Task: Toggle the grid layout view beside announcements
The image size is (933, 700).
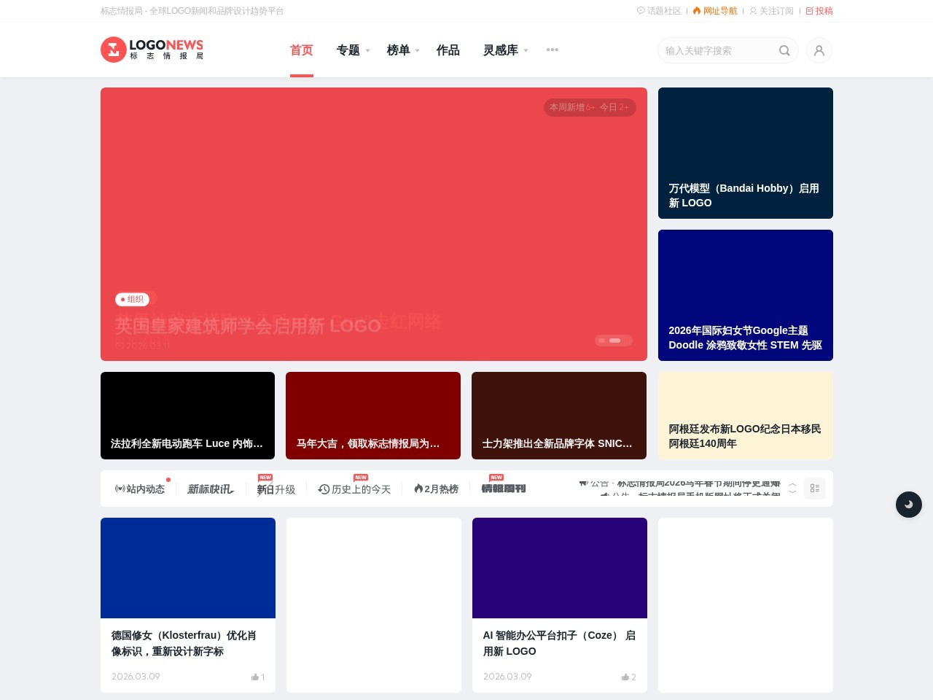Action: click(815, 488)
